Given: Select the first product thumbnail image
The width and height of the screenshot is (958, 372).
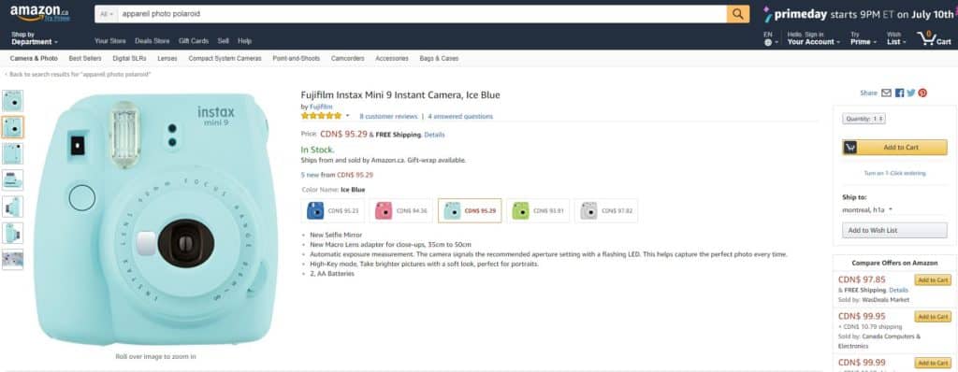Looking at the screenshot, I should [x=13, y=101].
